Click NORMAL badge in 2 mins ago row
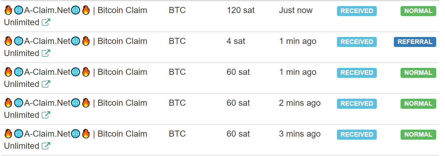Viewport: 445px width, 156px height. [x=418, y=104]
